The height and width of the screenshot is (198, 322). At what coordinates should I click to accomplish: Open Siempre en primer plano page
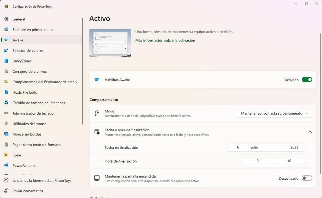point(42,30)
